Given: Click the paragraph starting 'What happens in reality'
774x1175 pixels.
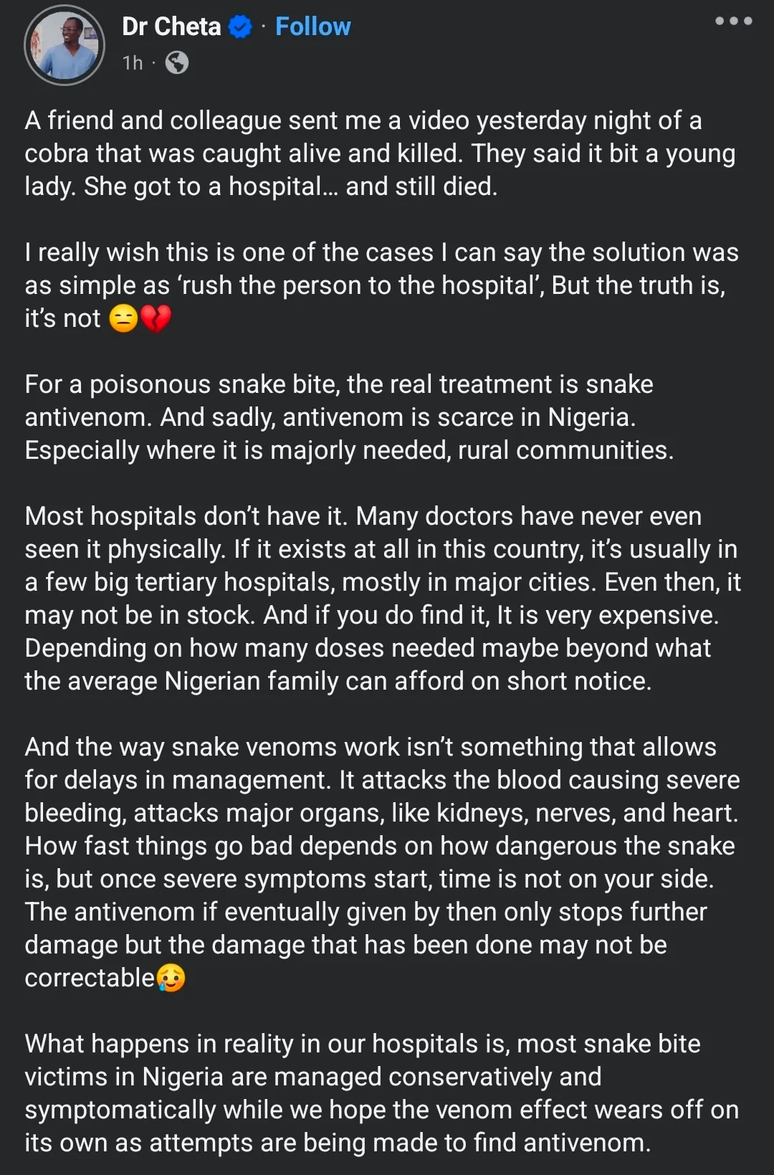Looking at the screenshot, I should coord(380,1093).
